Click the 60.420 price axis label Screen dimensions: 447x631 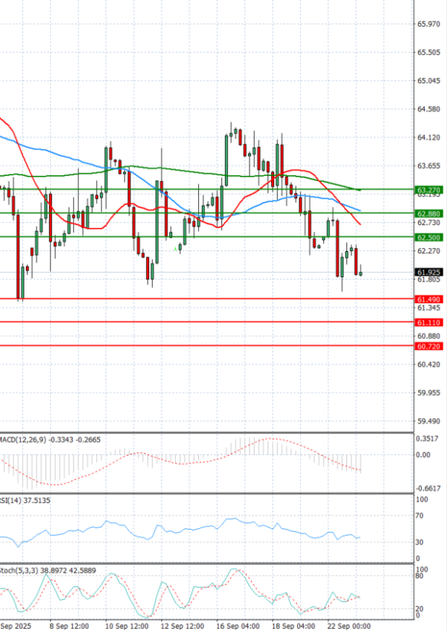(429, 364)
